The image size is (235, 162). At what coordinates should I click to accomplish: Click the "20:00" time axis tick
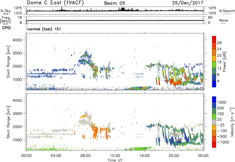click(x=174, y=156)
